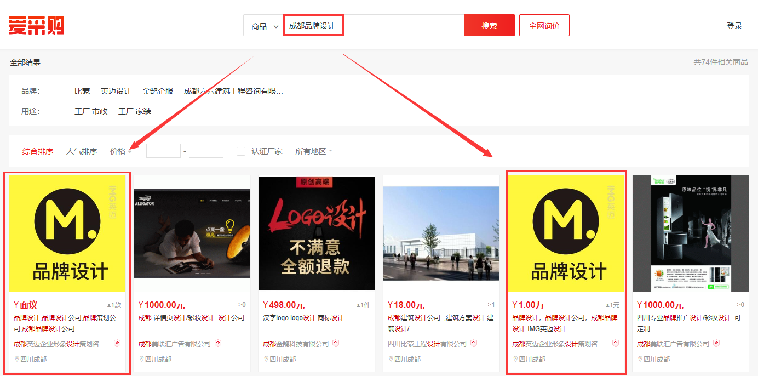Open title 成都建筑设计公司__建筑方案设计

pyautogui.click(x=441, y=323)
